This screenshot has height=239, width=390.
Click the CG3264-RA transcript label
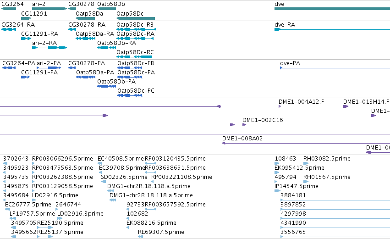(x=18, y=25)
